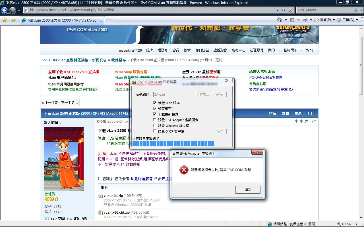This screenshot has height=227, width=364.
Task: Click the IE Back navigation button
Action: (x=5, y=10)
